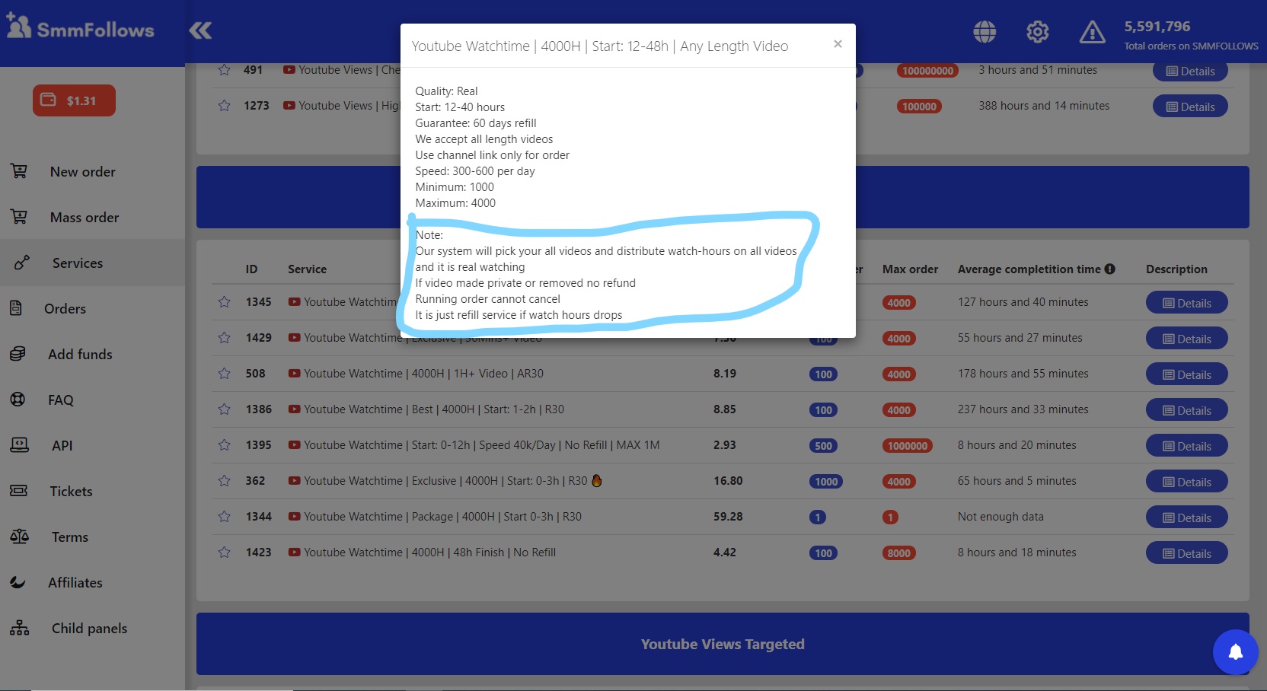Click service name 'Youtube Watchtime | 4000H | 1H+ Video | AR30'

423,374
